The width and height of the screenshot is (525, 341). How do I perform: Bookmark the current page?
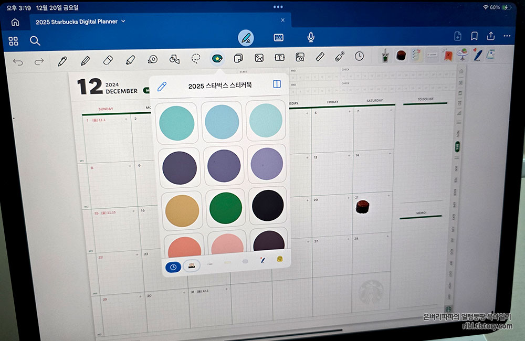(x=474, y=36)
